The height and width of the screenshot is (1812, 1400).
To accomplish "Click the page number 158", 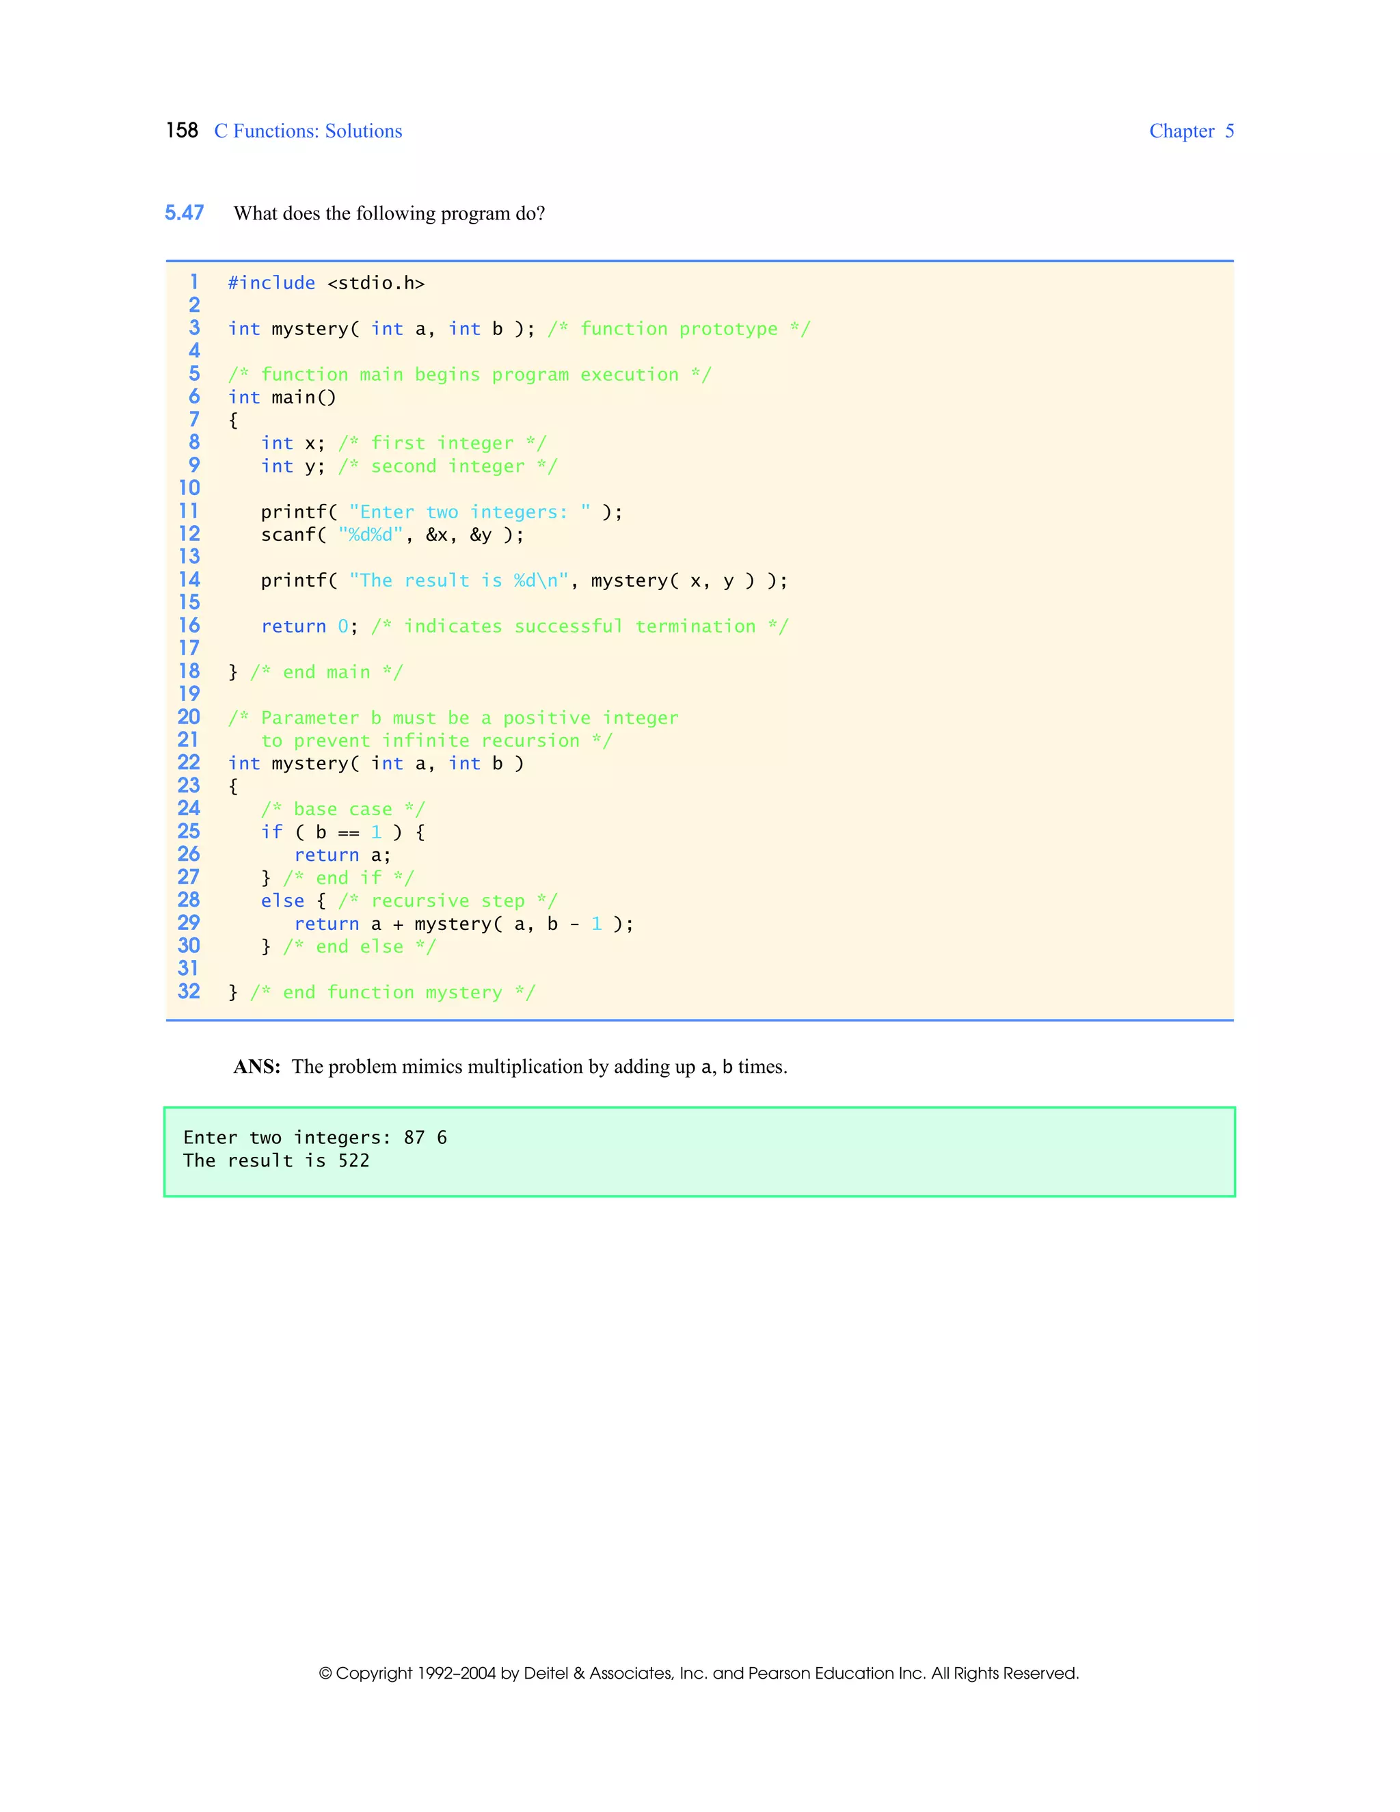I will (182, 131).
